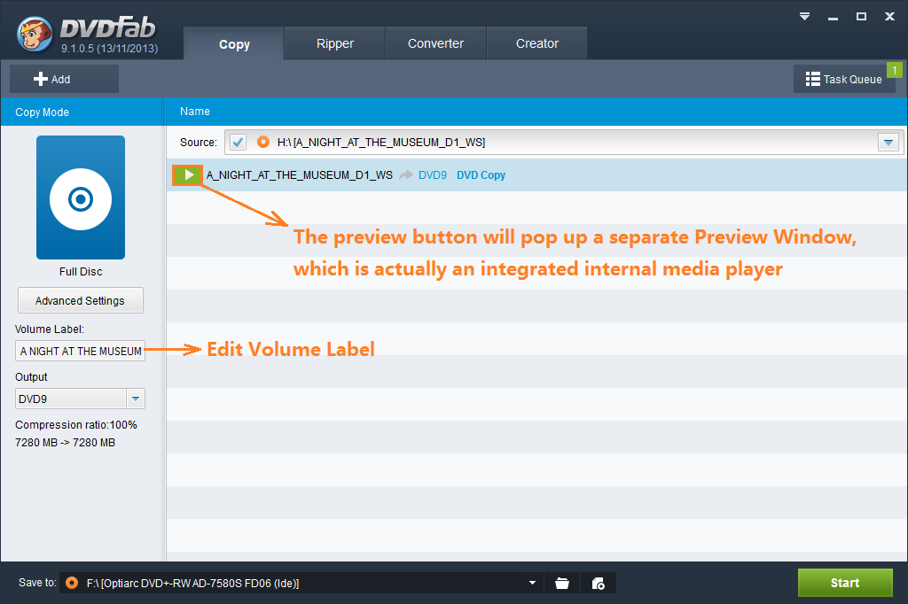Uncheck the Source checkbox
The width and height of the screenshot is (908, 604).
pyautogui.click(x=238, y=142)
